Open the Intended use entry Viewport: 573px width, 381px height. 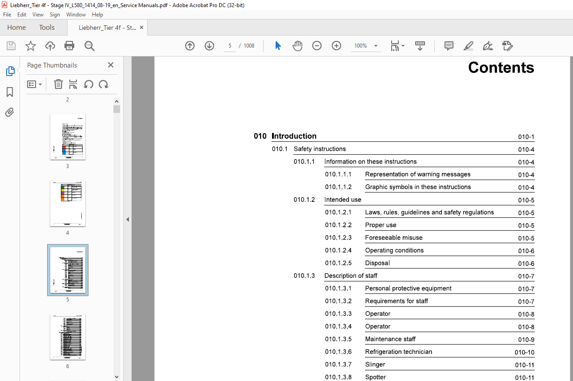click(343, 200)
